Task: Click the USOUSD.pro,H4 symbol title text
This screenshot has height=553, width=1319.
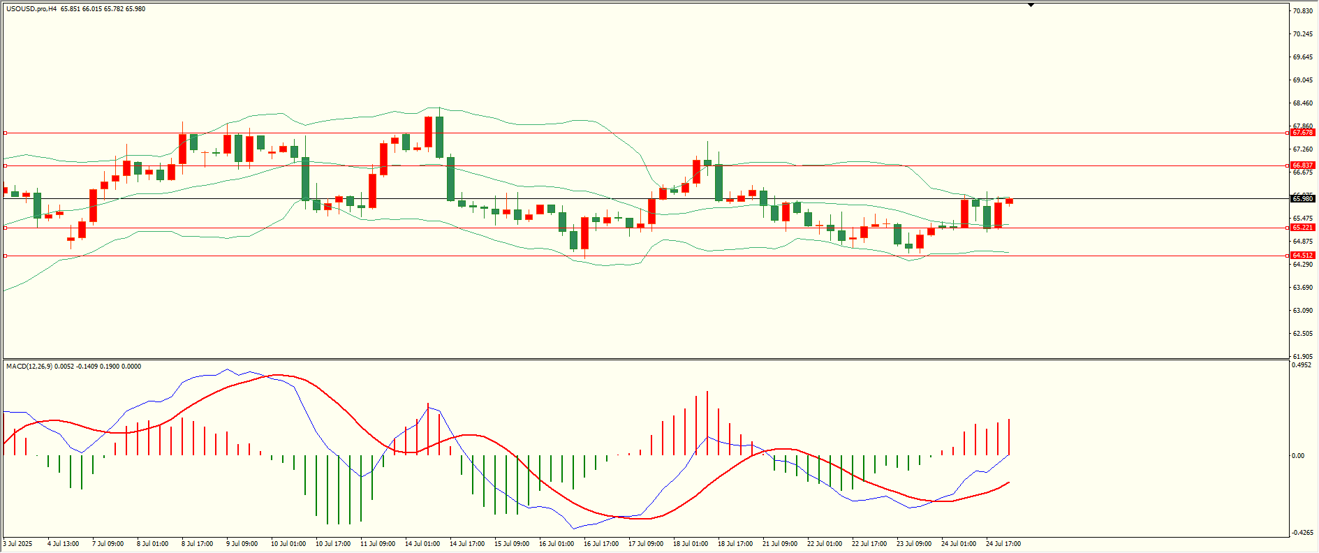Action: tap(31, 9)
